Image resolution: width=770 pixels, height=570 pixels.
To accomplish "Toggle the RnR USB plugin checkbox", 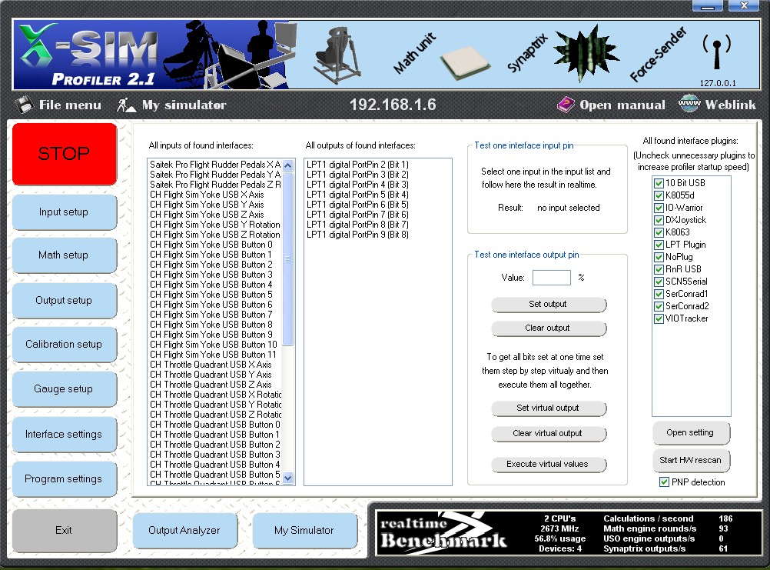I will (x=659, y=269).
